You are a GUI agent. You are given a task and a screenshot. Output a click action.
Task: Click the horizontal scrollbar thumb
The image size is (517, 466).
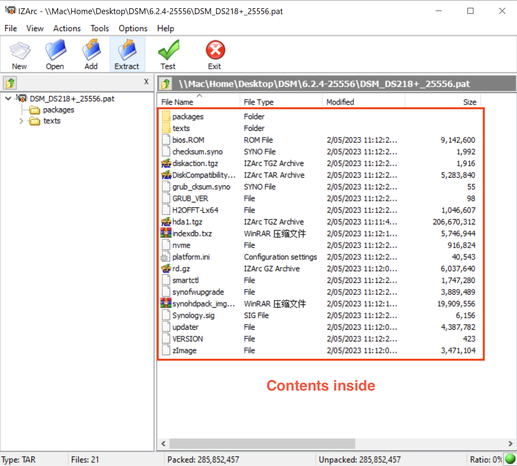262,444
